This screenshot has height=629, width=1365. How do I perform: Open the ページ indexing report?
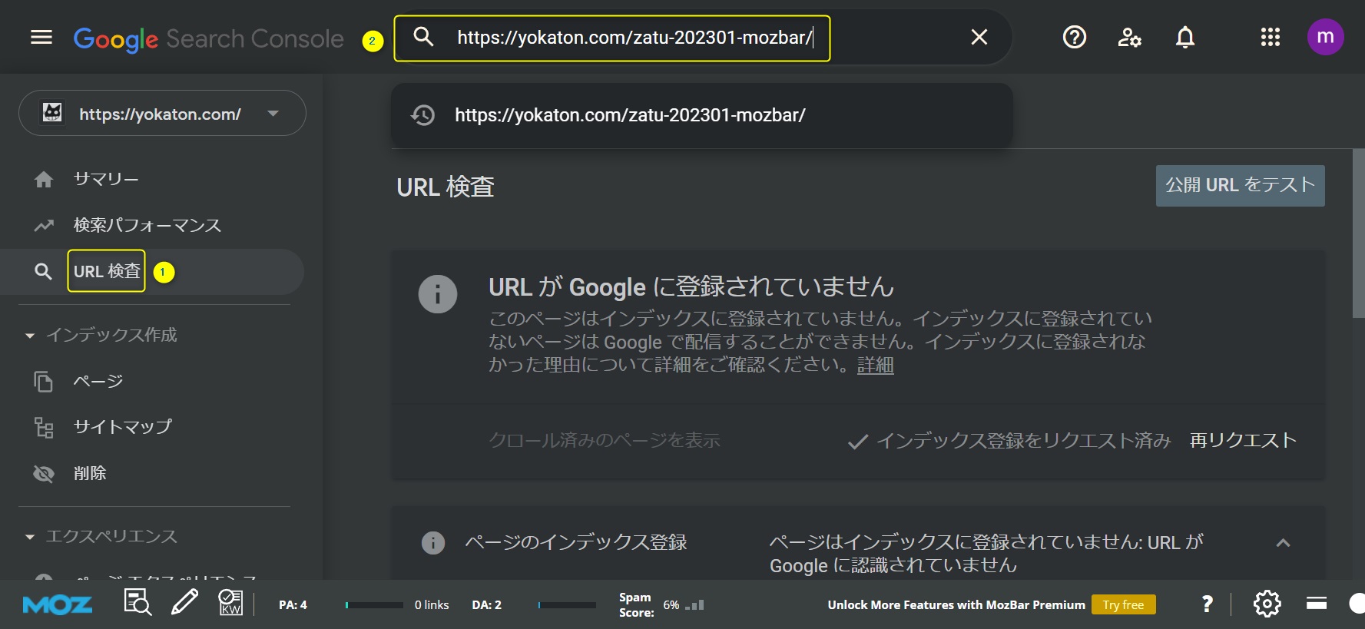click(x=98, y=381)
